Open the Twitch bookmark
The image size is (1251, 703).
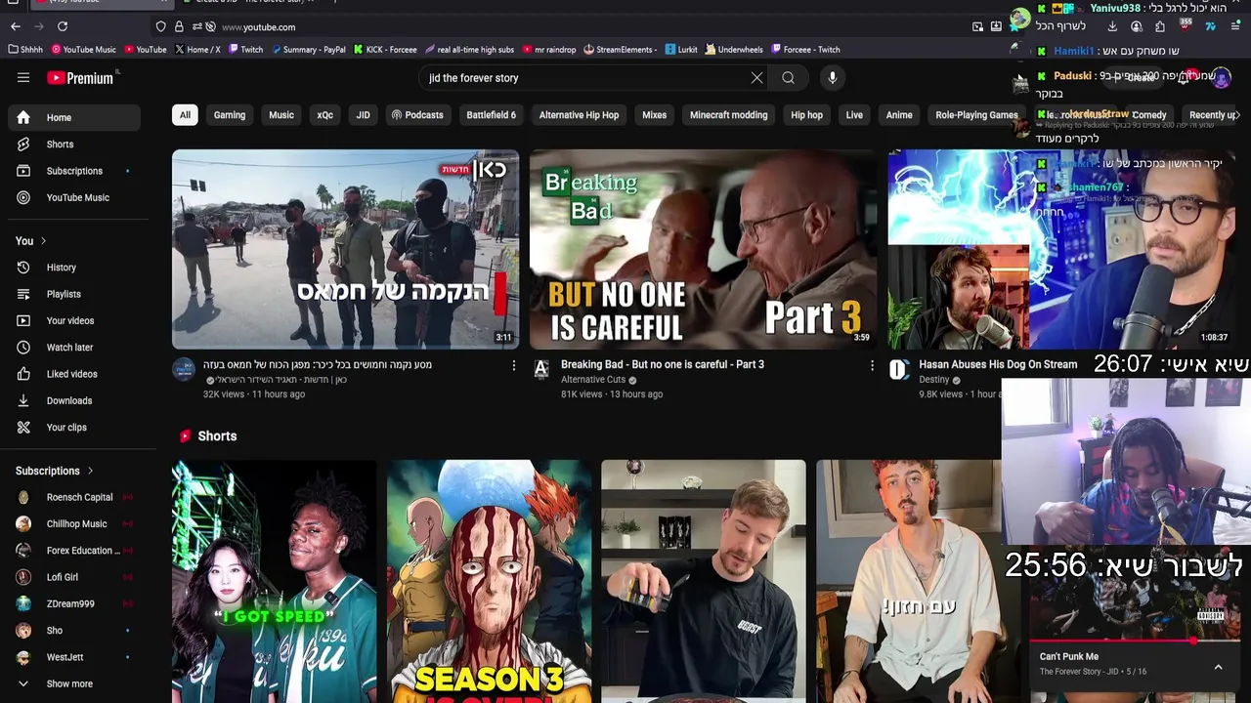tap(245, 49)
